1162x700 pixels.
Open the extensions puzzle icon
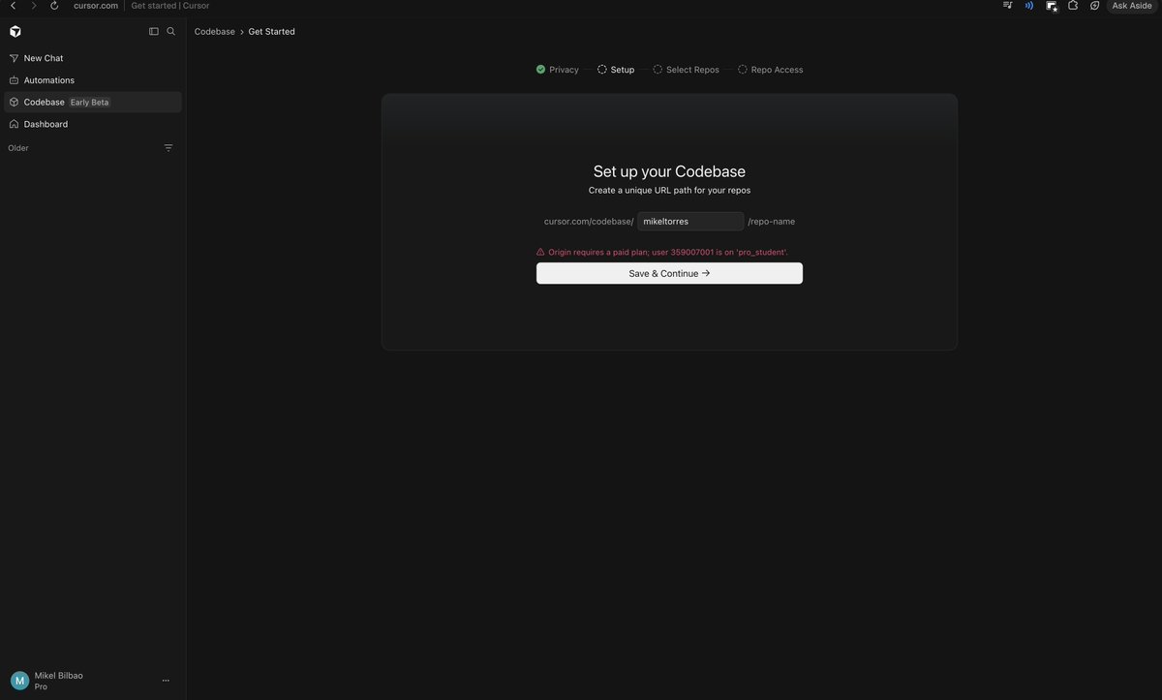pyautogui.click(x=1073, y=6)
